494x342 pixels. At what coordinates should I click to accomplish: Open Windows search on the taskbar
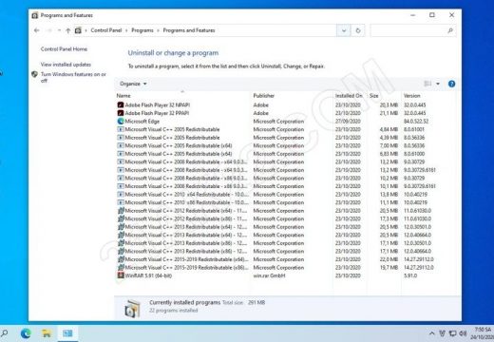click(x=5, y=333)
